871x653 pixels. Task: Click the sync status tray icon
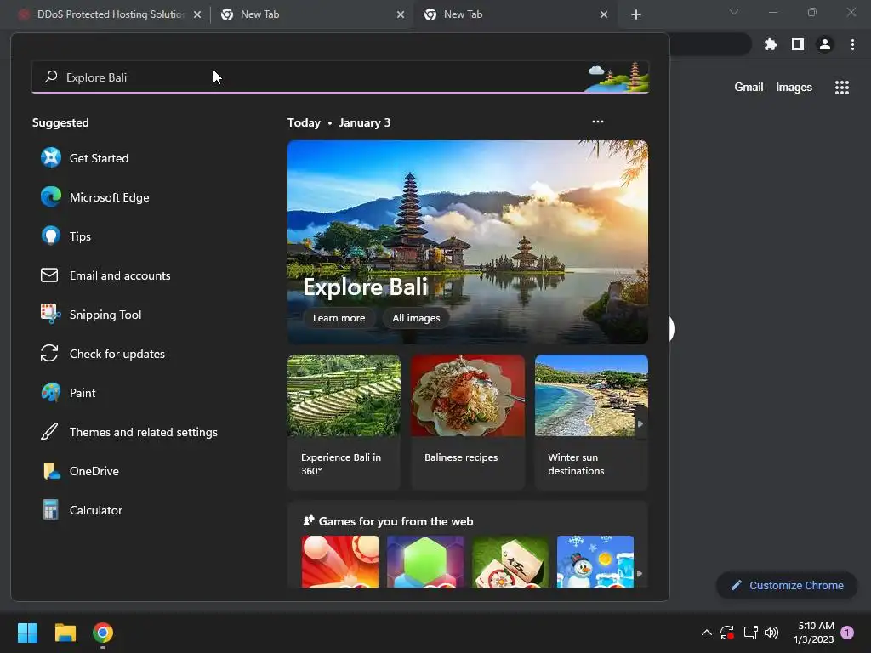(727, 633)
